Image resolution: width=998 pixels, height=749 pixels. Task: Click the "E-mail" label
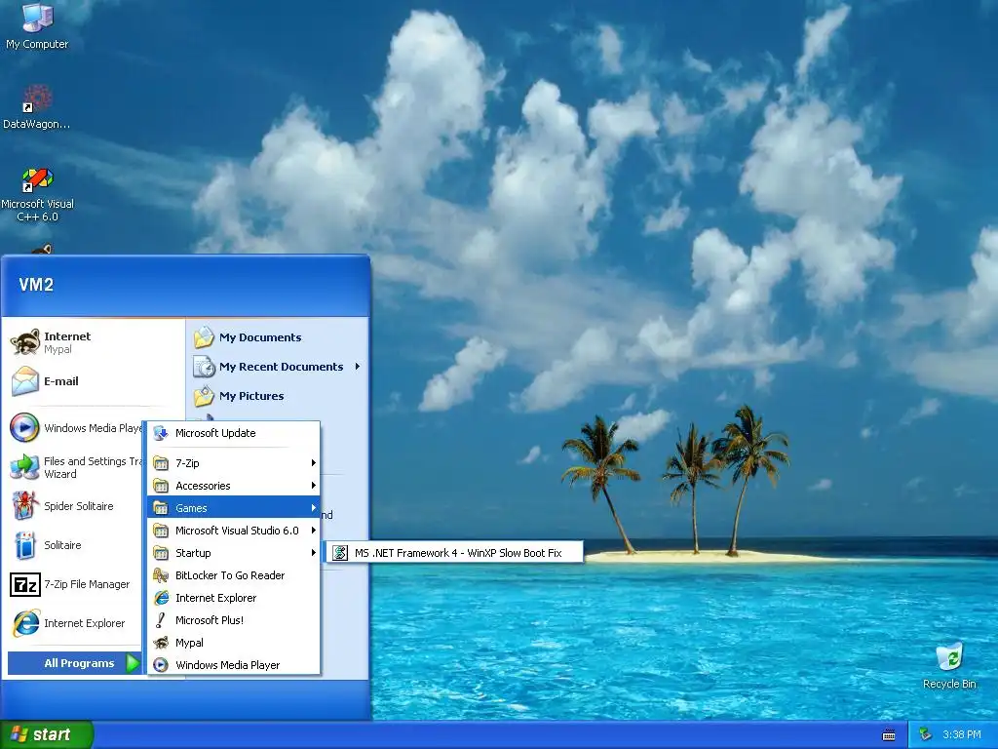click(x=61, y=381)
